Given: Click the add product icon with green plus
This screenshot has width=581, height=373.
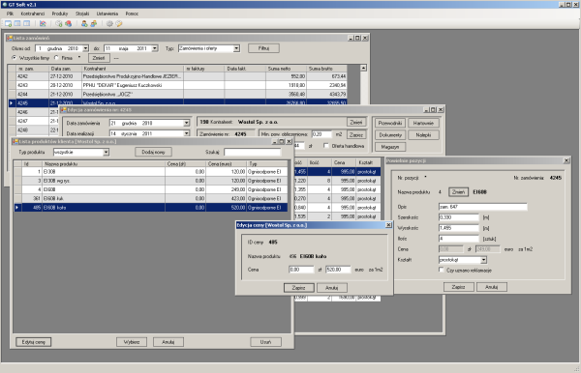Looking at the screenshot, I should 59,23.
